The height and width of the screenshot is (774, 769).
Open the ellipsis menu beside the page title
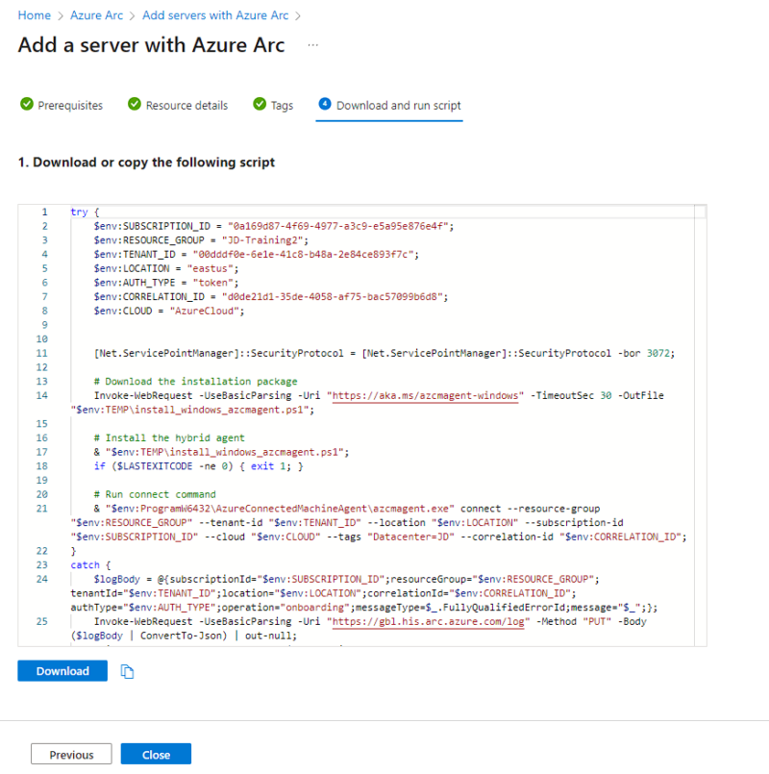click(312, 45)
